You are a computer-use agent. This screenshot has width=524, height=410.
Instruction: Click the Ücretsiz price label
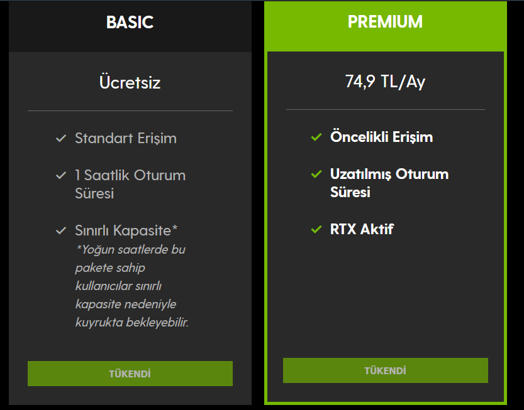pos(130,82)
